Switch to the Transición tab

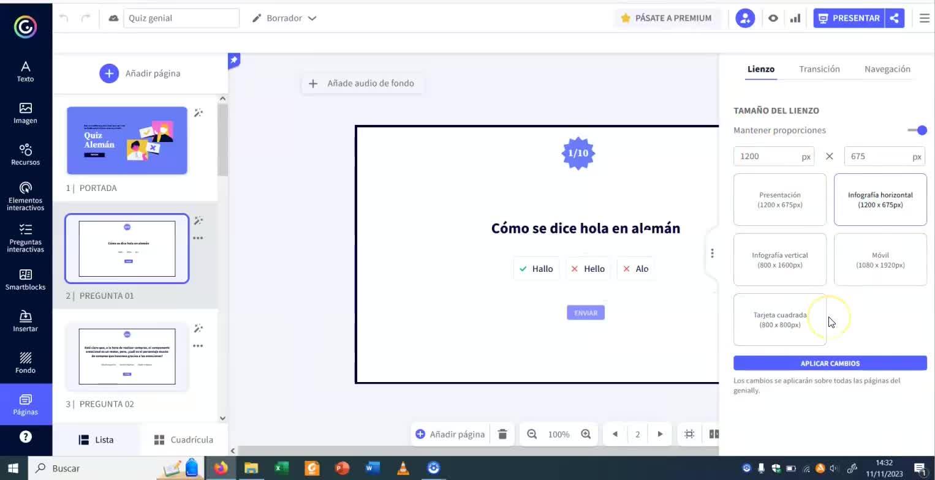(x=819, y=69)
